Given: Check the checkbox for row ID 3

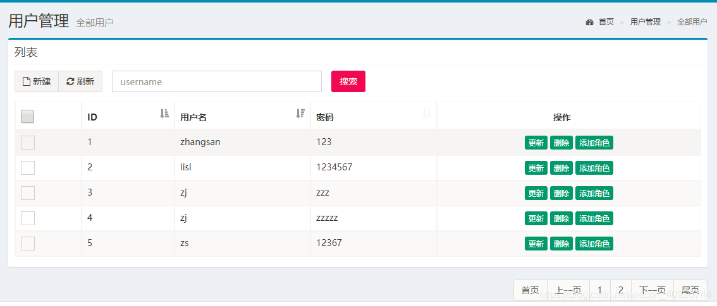Looking at the screenshot, I should click(28, 193).
